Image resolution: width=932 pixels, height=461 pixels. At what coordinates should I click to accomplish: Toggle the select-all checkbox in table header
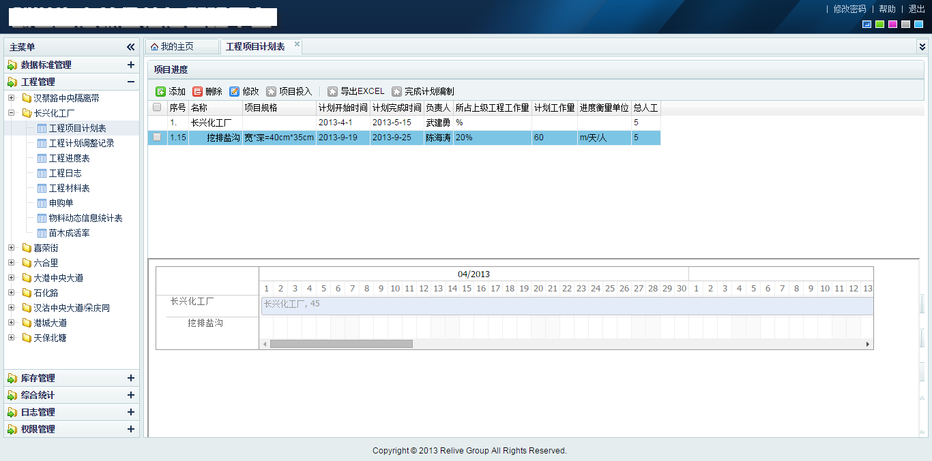point(157,108)
